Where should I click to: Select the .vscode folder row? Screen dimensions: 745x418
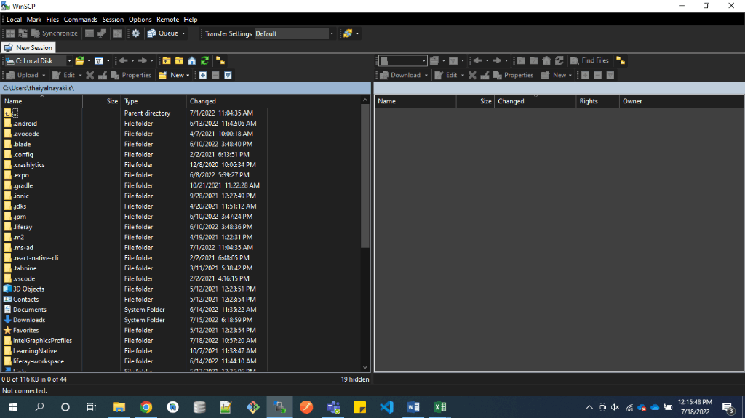[x=133, y=279]
